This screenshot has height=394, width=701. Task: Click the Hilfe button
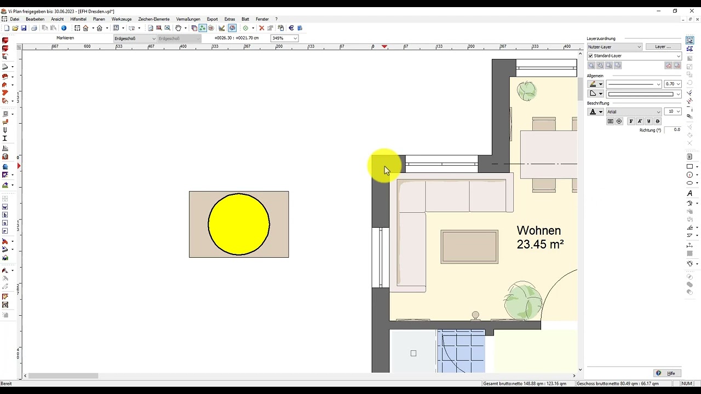[x=666, y=373]
